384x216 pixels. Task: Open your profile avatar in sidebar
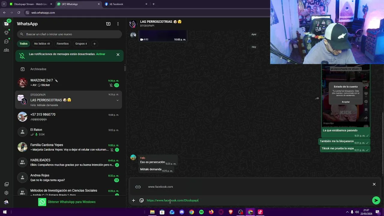6,202
